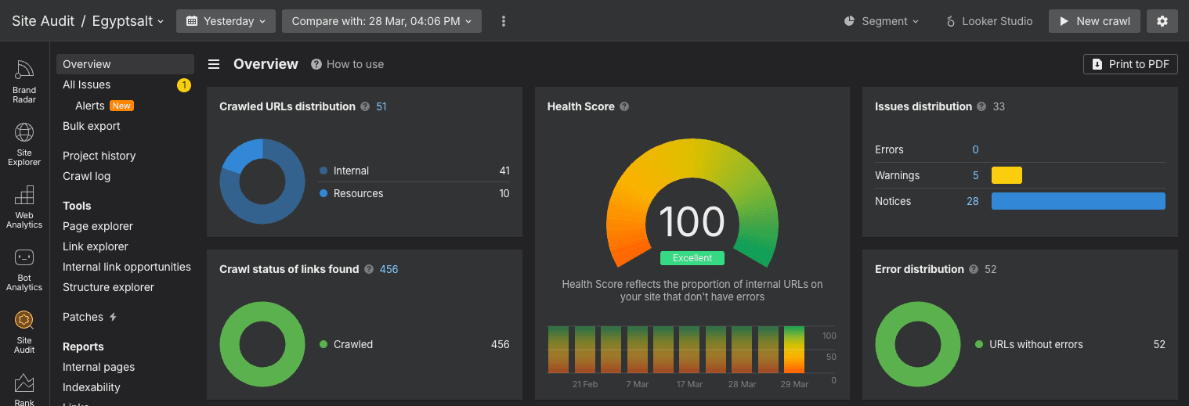Open Indexability report
1189x406 pixels.
[92, 387]
